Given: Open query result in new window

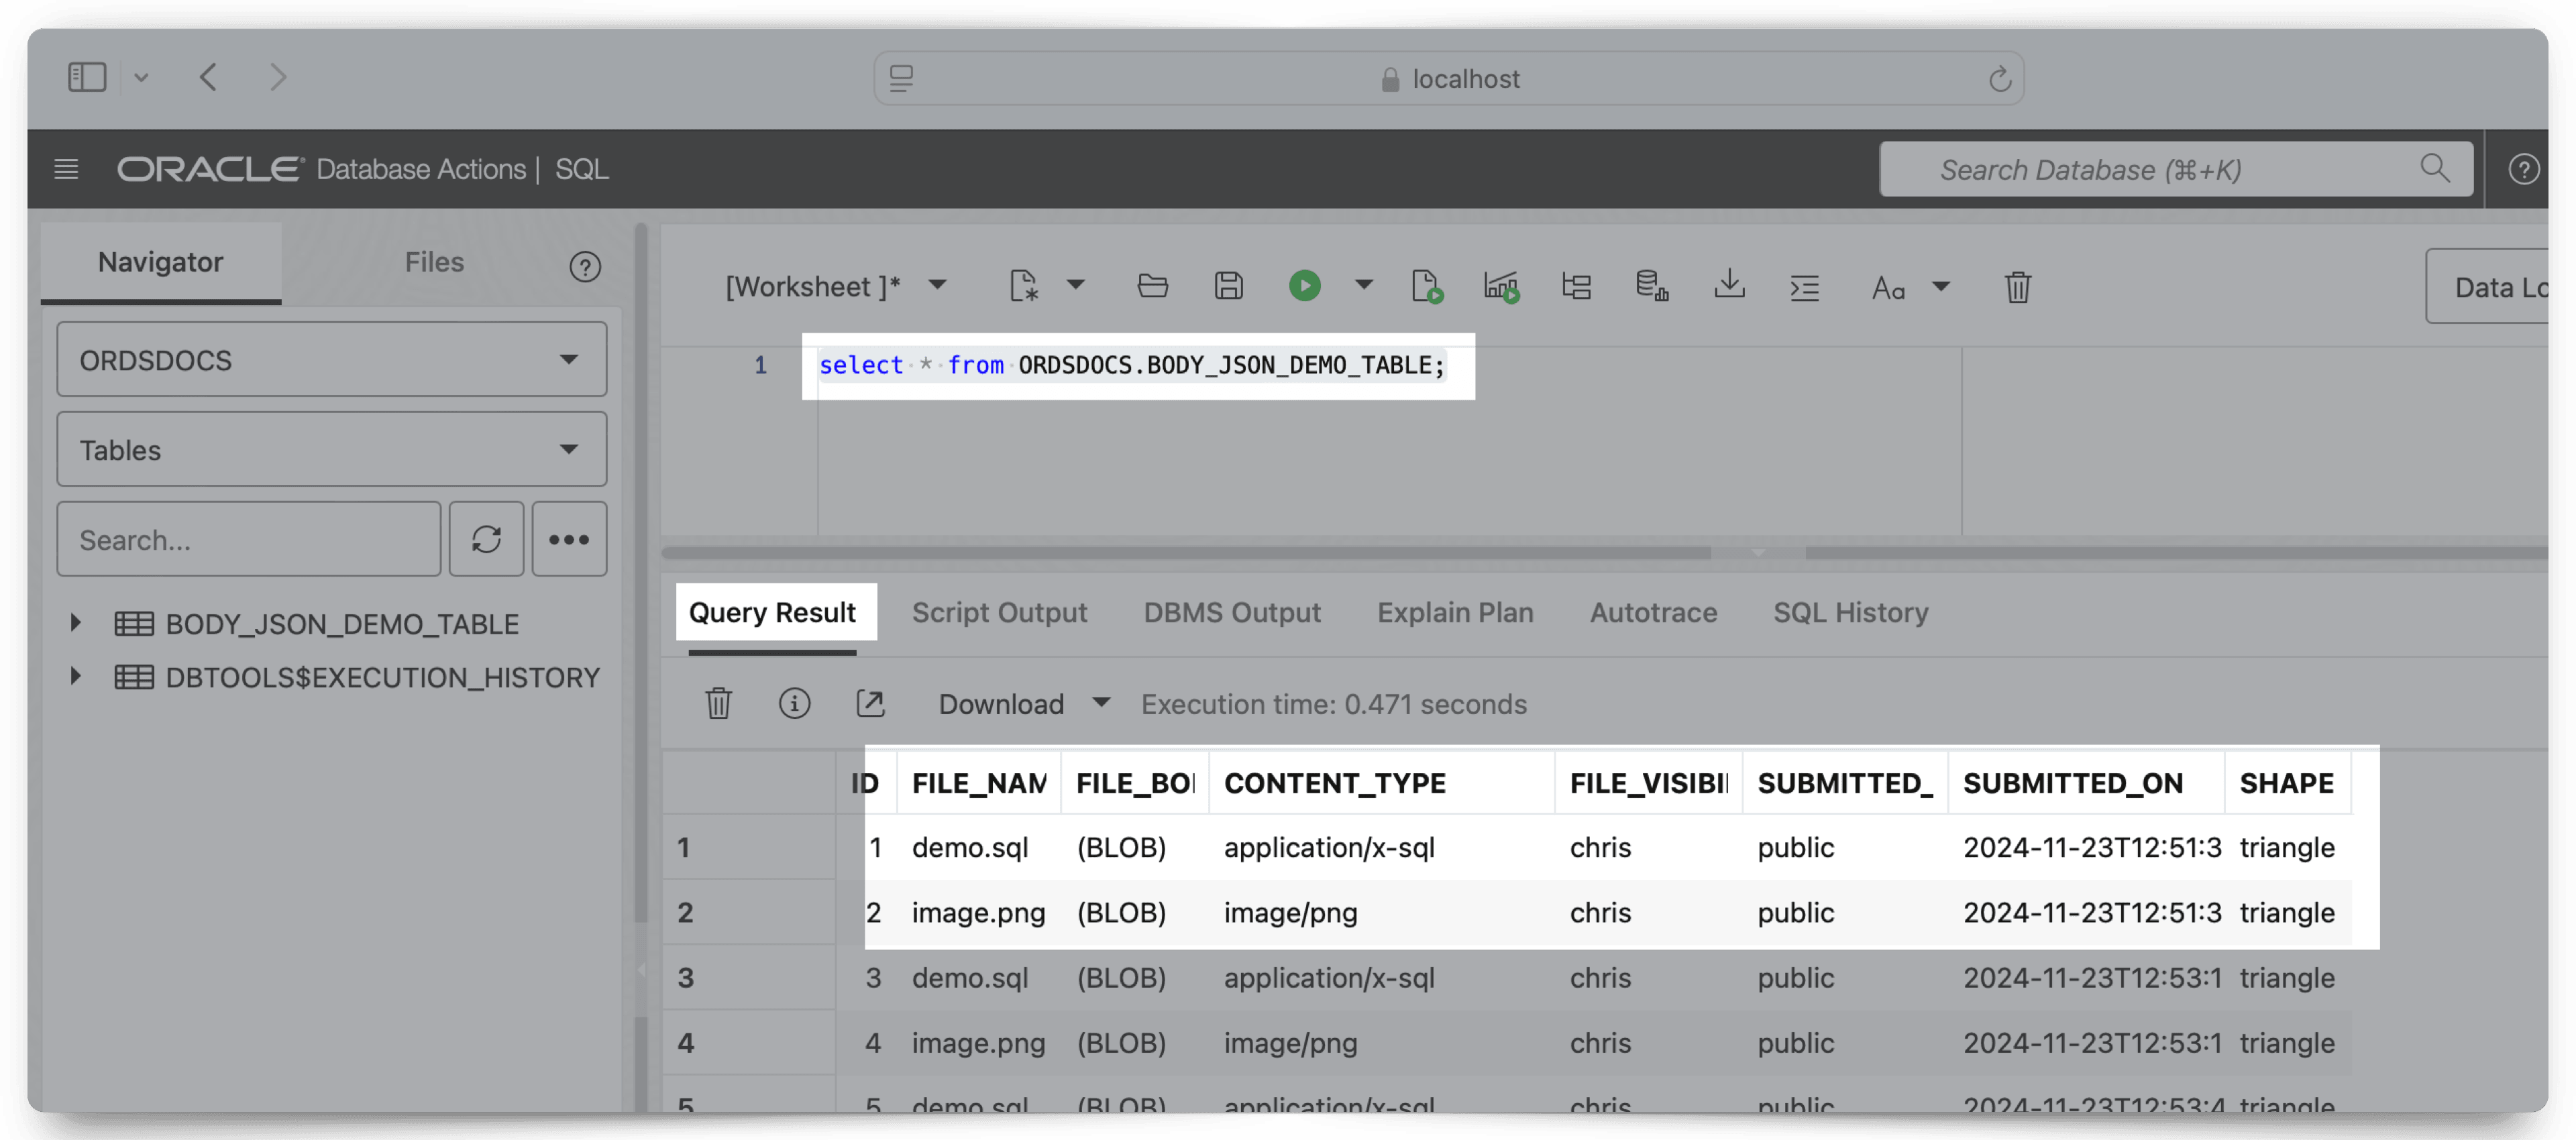Looking at the screenshot, I should pyautogui.click(x=870, y=704).
